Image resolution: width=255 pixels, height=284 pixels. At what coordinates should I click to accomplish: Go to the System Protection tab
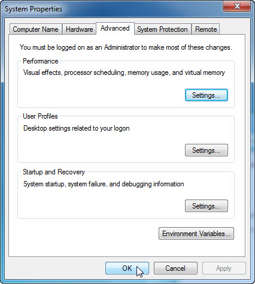click(162, 29)
